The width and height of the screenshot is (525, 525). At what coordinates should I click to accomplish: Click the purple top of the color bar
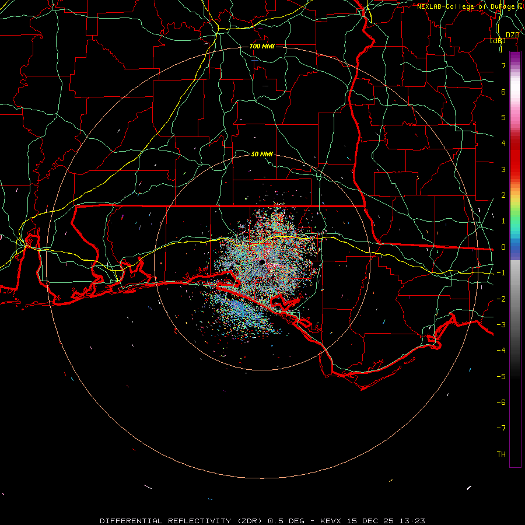click(x=515, y=57)
